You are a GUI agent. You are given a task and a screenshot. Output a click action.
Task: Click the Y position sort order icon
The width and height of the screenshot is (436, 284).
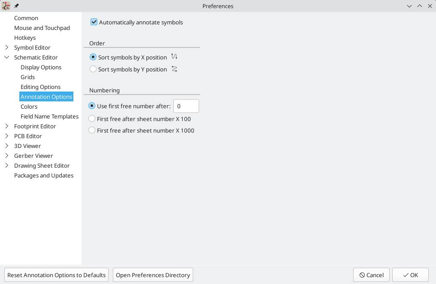point(174,69)
